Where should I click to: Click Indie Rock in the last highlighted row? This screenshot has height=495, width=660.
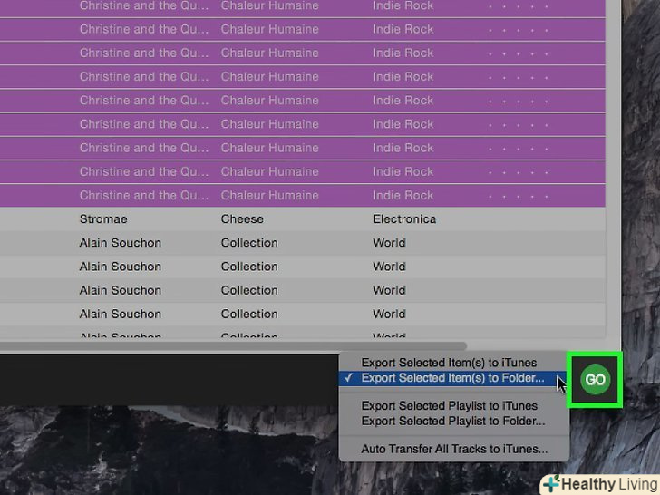[x=403, y=196]
